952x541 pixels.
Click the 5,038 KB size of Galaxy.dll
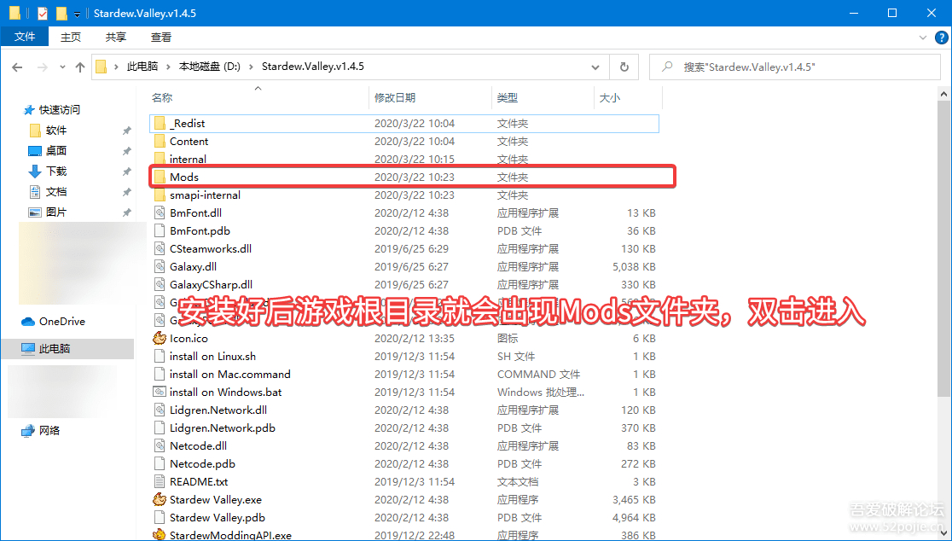coord(634,266)
